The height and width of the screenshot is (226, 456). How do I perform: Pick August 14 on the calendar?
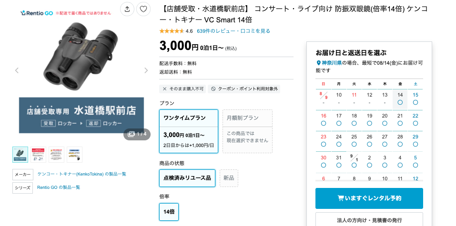point(400,99)
